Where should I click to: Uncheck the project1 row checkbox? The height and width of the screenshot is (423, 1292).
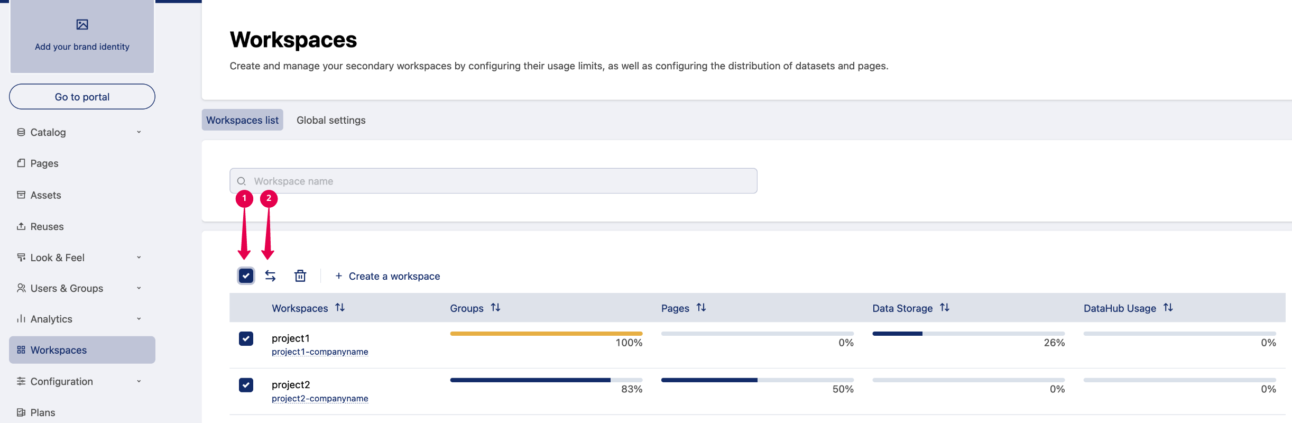(x=246, y=338)
